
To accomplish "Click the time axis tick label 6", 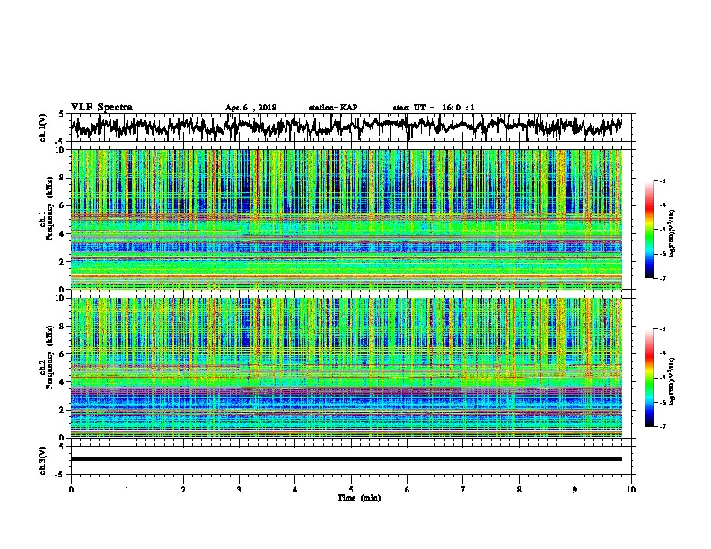I will click(x=408, y=490).
